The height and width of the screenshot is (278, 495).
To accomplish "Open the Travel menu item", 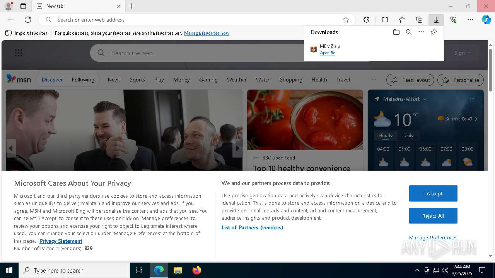I will [343, 80].
